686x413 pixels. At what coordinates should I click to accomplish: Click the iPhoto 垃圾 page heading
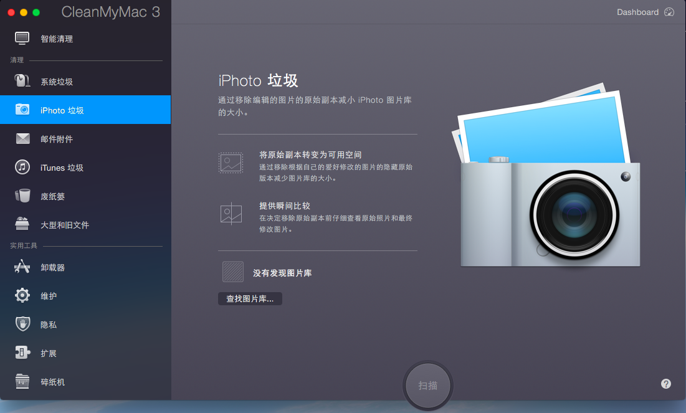258,80
